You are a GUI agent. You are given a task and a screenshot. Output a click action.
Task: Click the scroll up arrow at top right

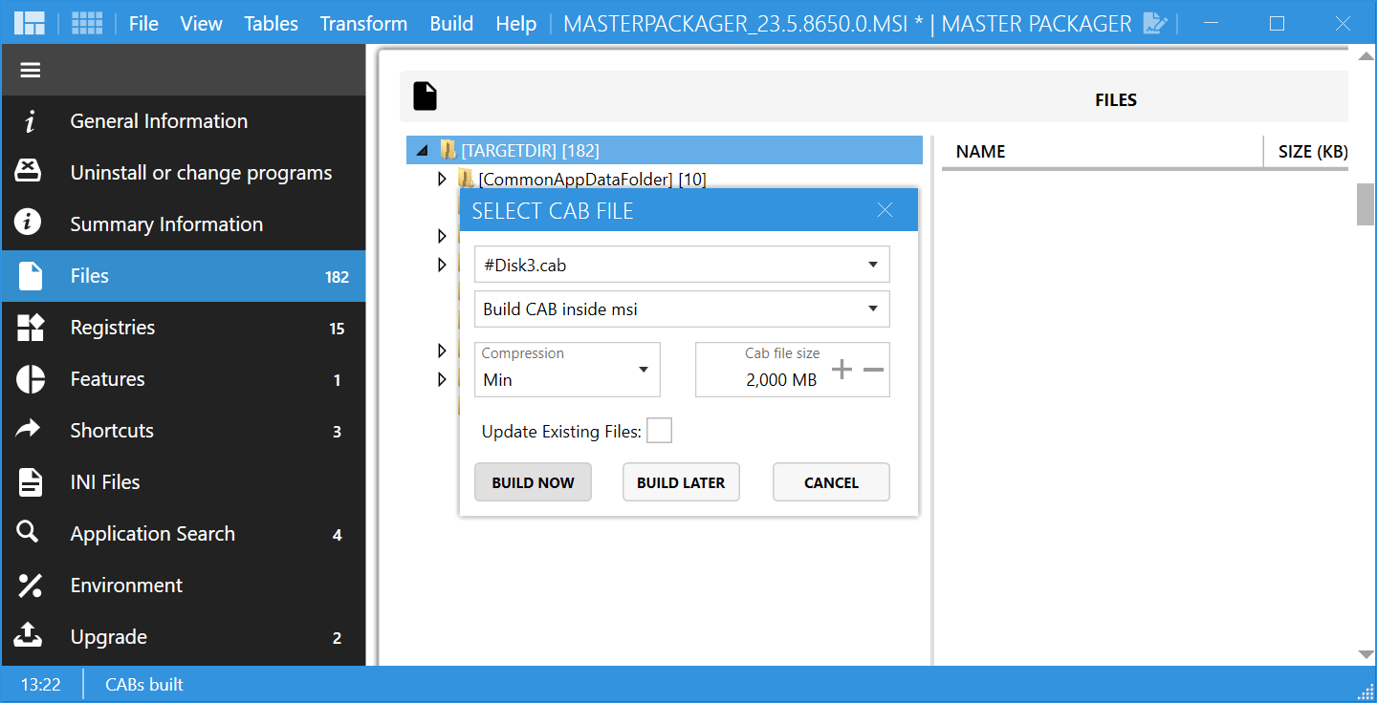tap(1366, 57)
